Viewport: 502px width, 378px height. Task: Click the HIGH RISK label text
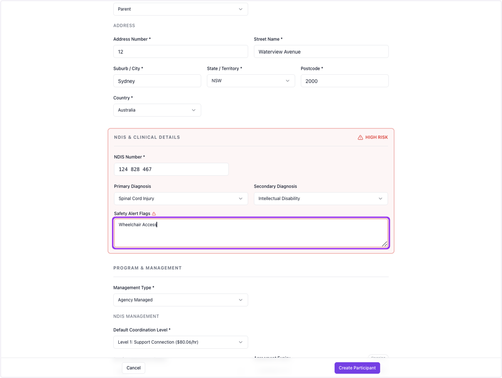tap(376, 137)
